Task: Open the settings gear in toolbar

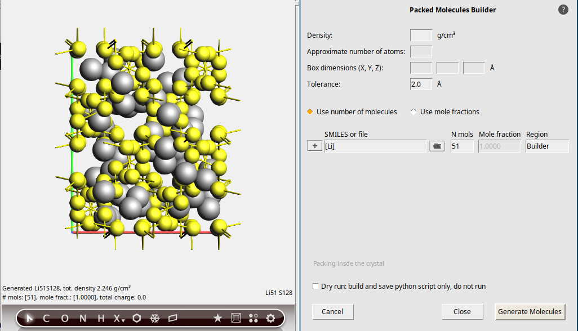Action: coord(270,319)
